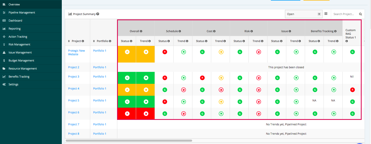371x144 pixels.
Task: Click the horizontal scrollbar under the table
Action: pos(129,141)
